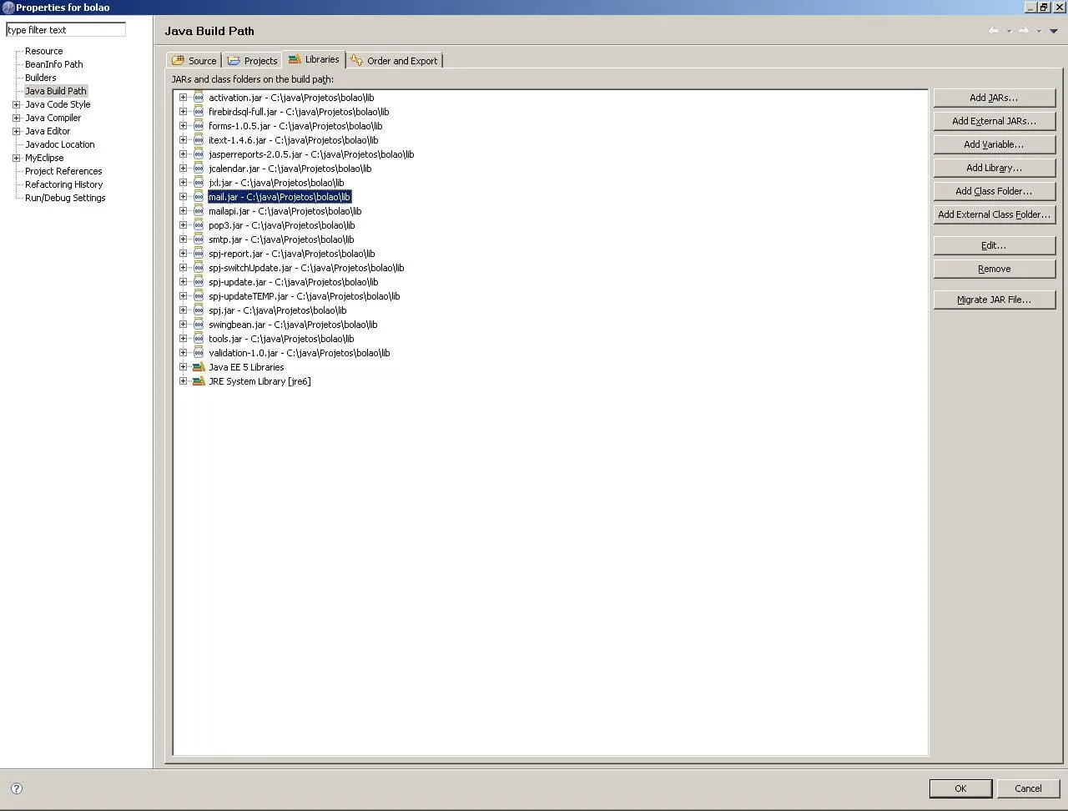Viewport: 1068px width, 811px height.
Task: Select Javadoc Location in the tree
Action: click(x=60, y=144)
